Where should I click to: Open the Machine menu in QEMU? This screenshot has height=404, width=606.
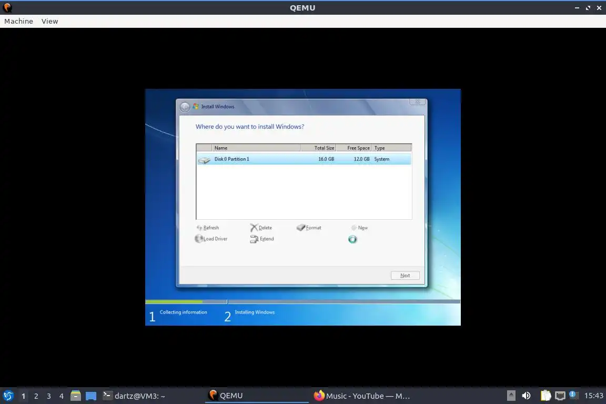point(18,21)
